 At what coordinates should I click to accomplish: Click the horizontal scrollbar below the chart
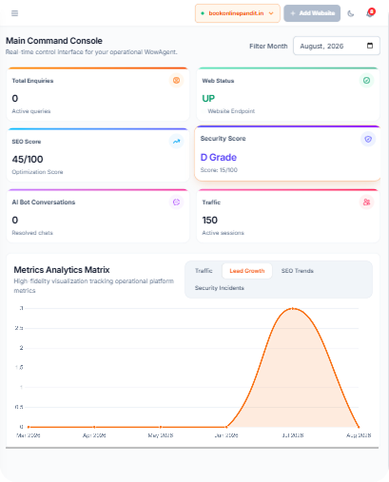(192, 448)
